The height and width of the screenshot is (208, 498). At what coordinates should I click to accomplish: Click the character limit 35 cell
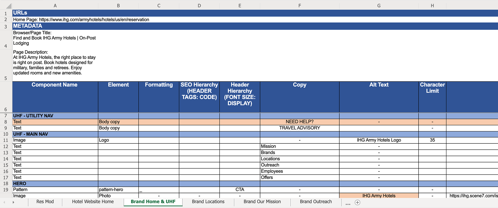[432, 140]
